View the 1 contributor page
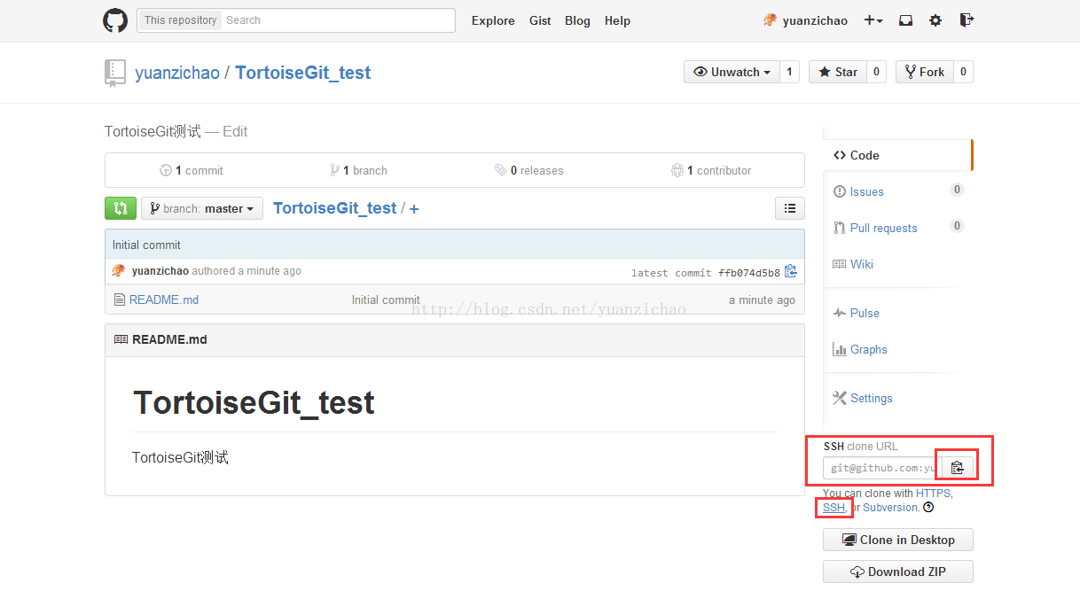Screen dimensions: 1080x599 pos(711,170)
